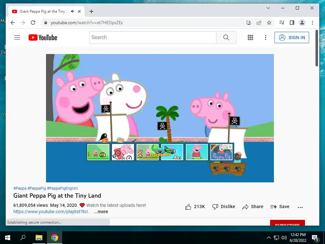Open the youtube.com/playlist link
325x244 pixels.
52,212
